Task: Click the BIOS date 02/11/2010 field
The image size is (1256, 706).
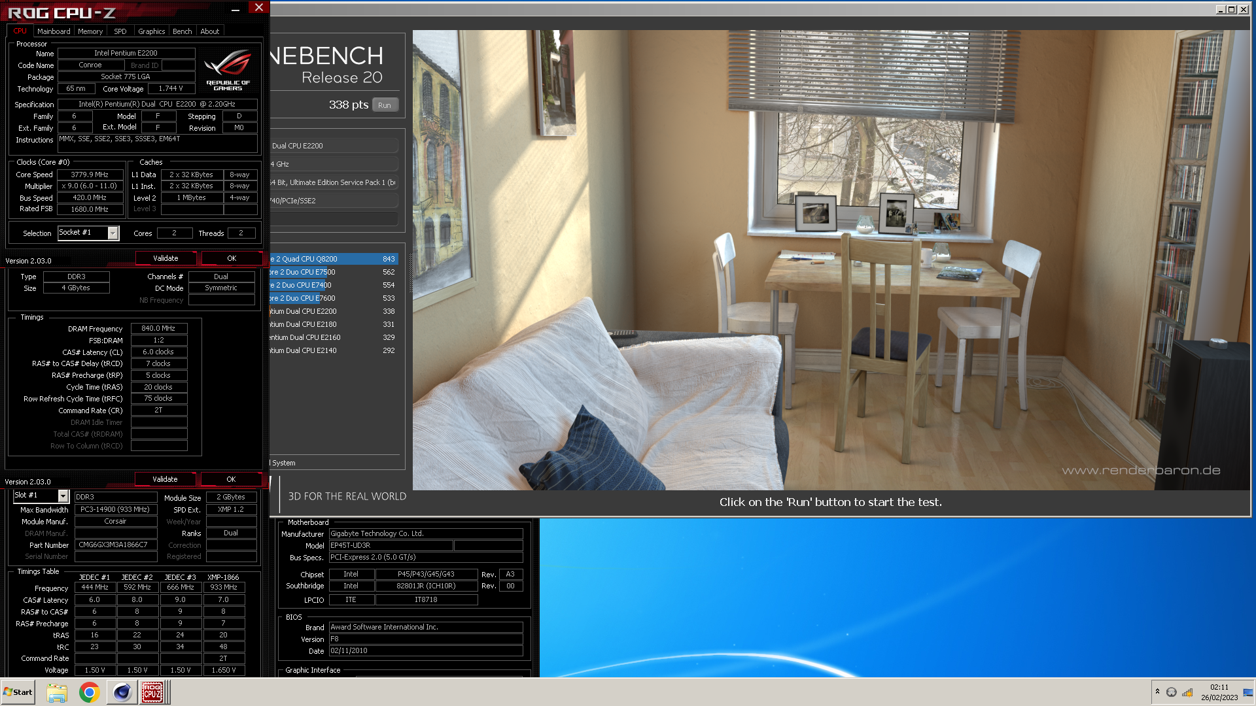Action: 426,650
